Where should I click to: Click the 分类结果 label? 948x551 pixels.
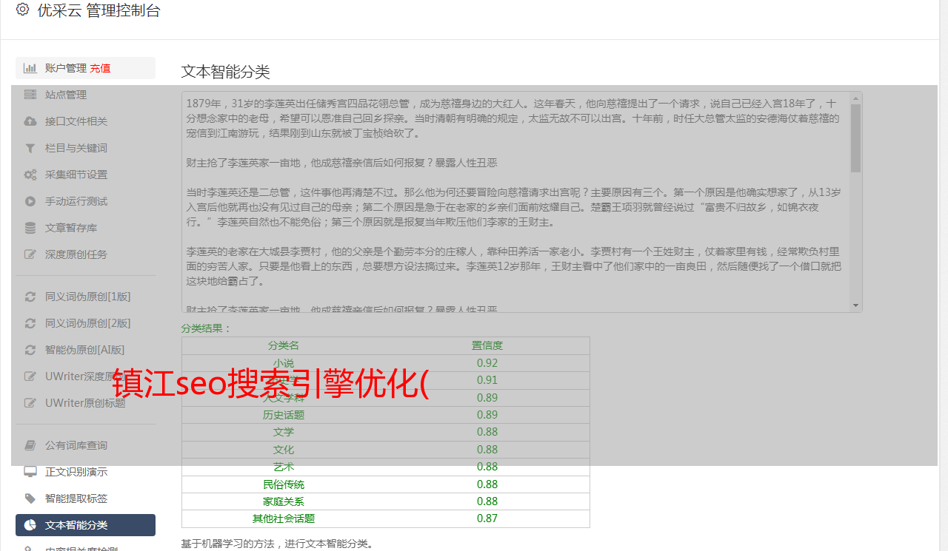pos(207,328)
